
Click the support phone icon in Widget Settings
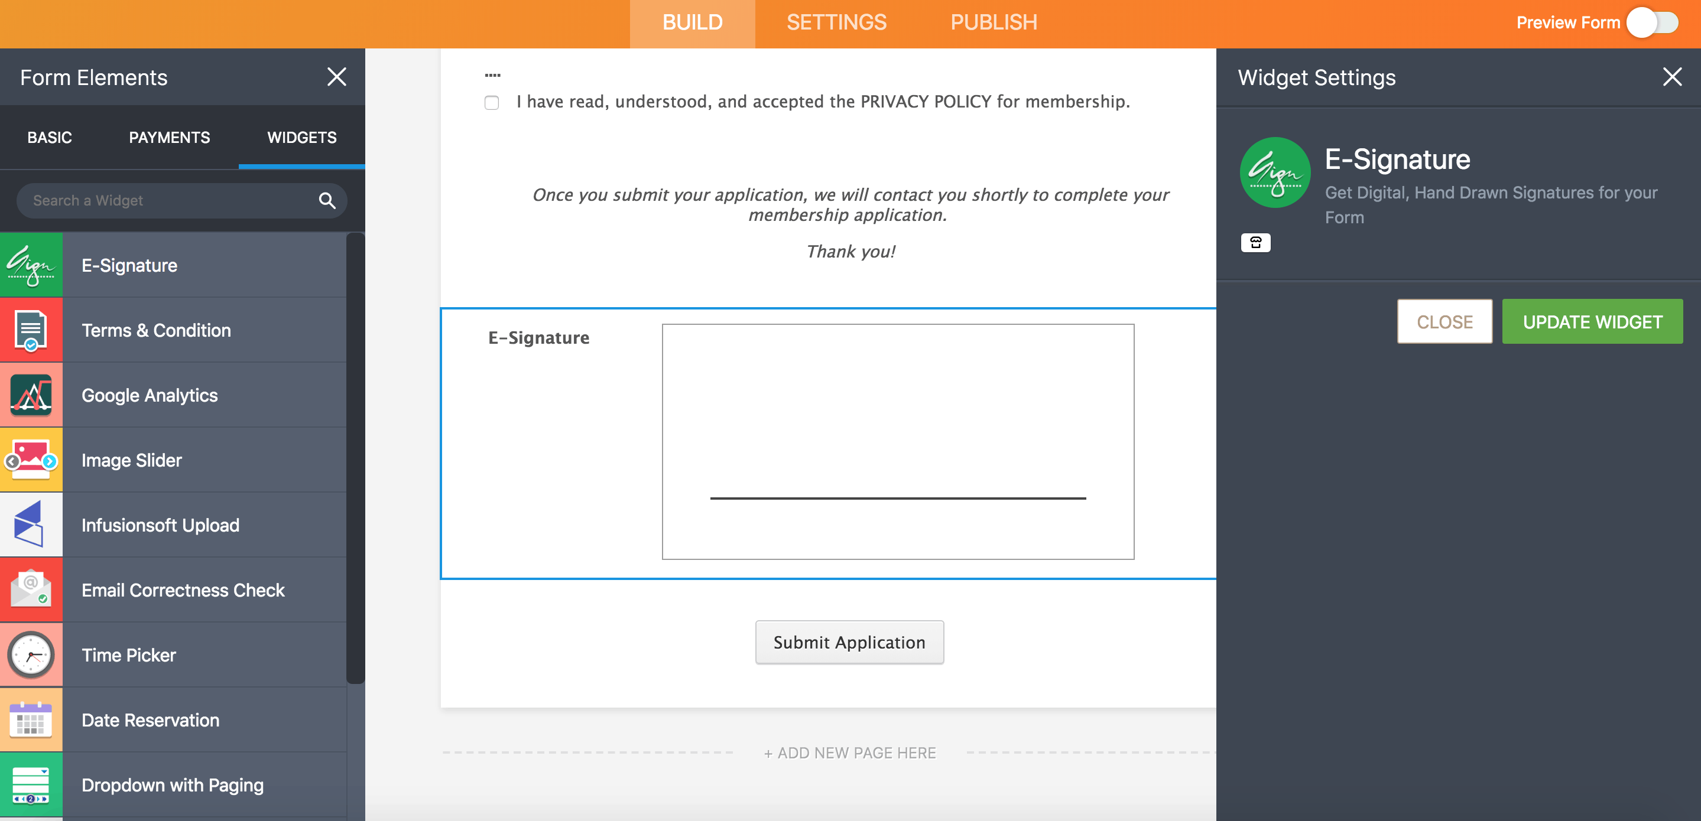(1255, 243)
